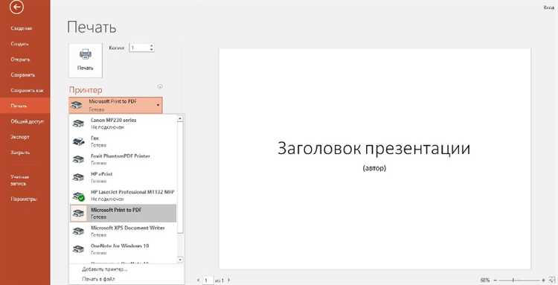The image size is (558, 285).
Task: Select Закрыть in the sidebar
Action: [x=20, y=153]
